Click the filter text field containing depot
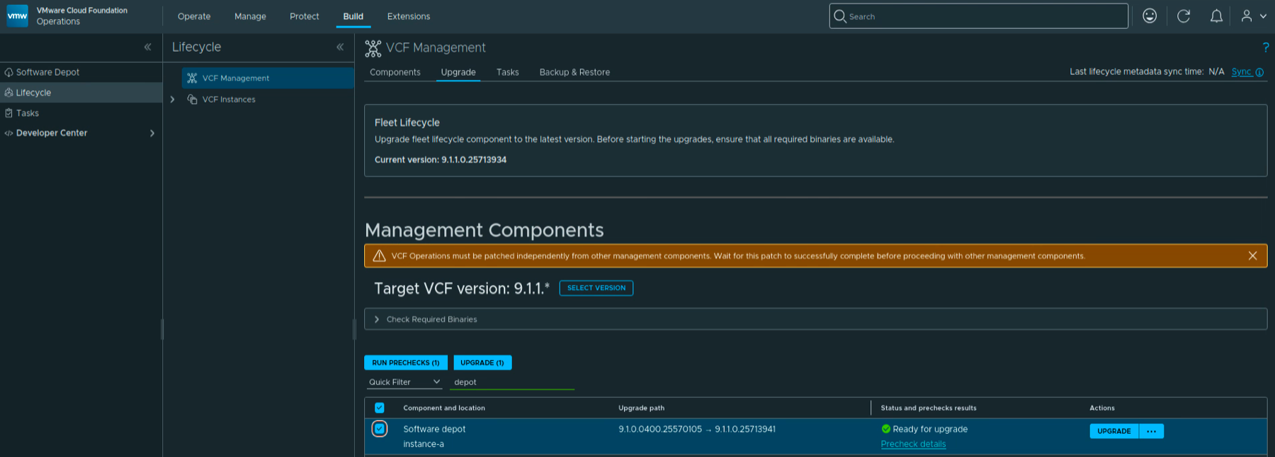The image size is (1275, 457). tap(513, 382)
